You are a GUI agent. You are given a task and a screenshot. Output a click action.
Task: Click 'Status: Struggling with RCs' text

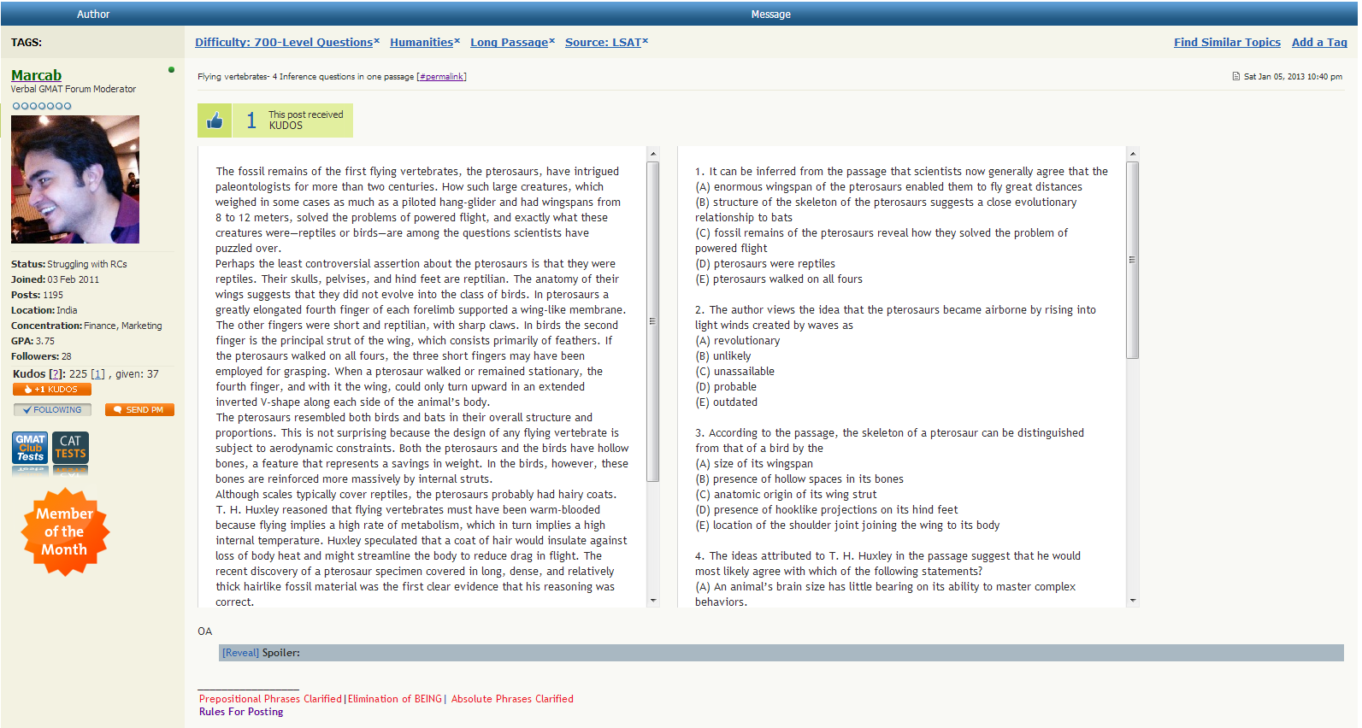click(x=69, y=264)
